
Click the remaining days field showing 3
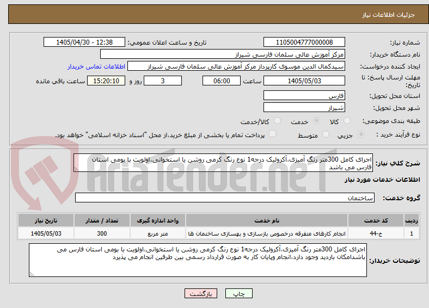click(x=163, y=81)
